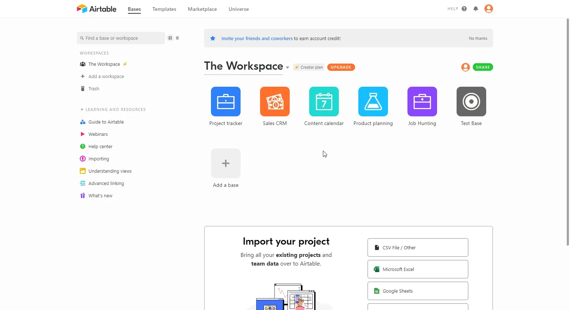The width and height of the screenshot is (570, 310).
Task: Click the Add a workspace label
Action: (x=106, y=76)
